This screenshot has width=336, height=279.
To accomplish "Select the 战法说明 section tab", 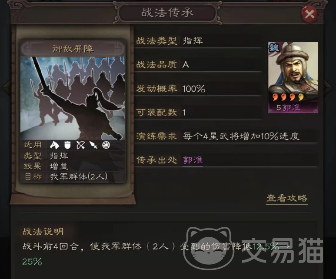I will [x=43, y=232].
